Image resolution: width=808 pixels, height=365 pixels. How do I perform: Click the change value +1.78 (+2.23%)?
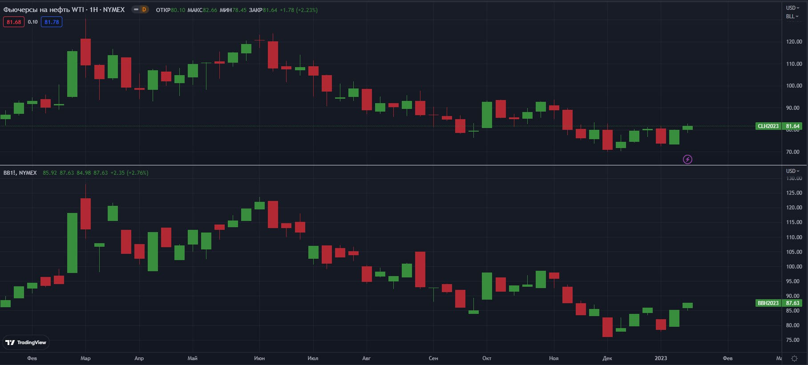[299, 10]
